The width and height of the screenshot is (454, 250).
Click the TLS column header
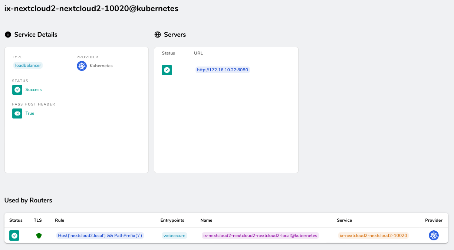38,220
